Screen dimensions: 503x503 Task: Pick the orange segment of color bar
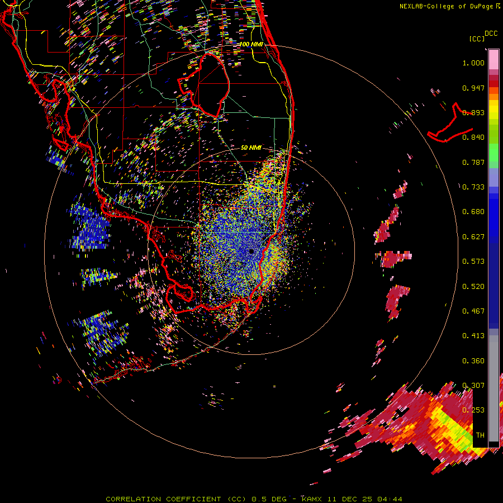tap(493, 97)
